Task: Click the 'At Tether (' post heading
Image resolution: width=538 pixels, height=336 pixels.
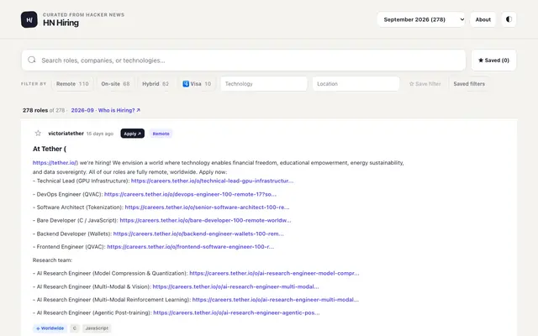Action: point(50,149)
